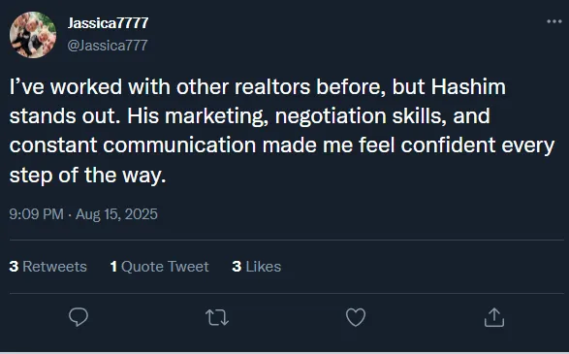Click the Aug 15, 2025 date
The image size is (569, 354).
coord(116,213)
